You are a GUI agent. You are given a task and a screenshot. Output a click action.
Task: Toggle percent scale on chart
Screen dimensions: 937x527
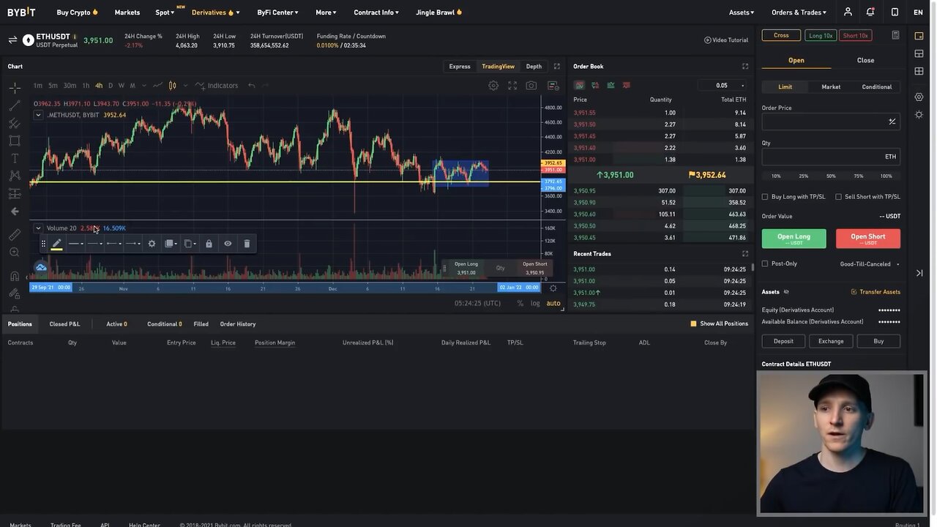pos(520,303)
